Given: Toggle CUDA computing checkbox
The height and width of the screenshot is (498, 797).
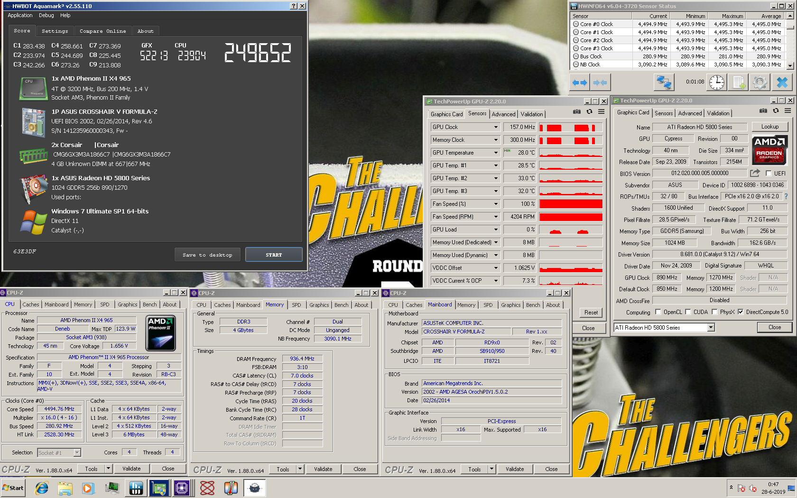Looking at the screenshot, I should 688,312.
